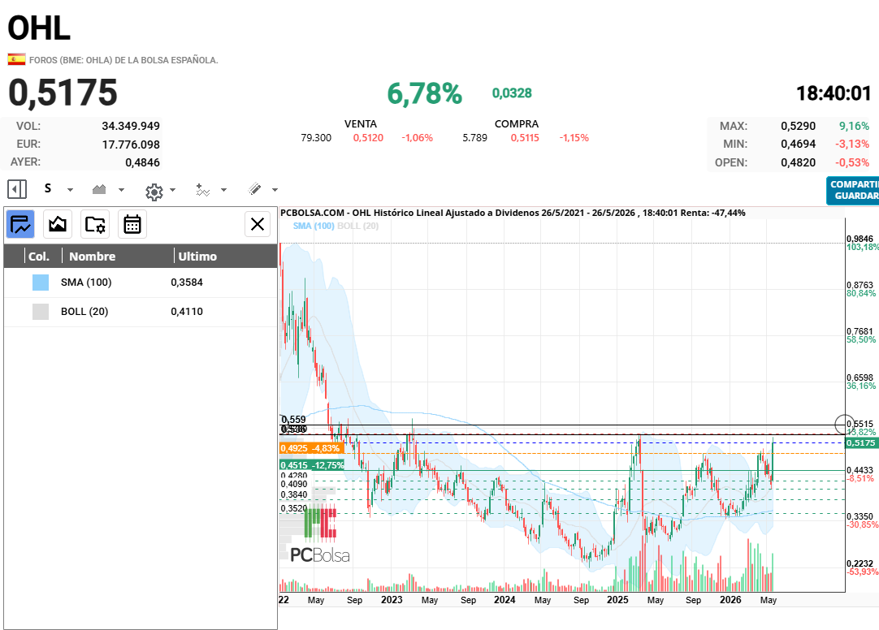The image size is (879, 630).
Task: Expand the add indicator dropdown arrow
Action: [x=223, y=190]
